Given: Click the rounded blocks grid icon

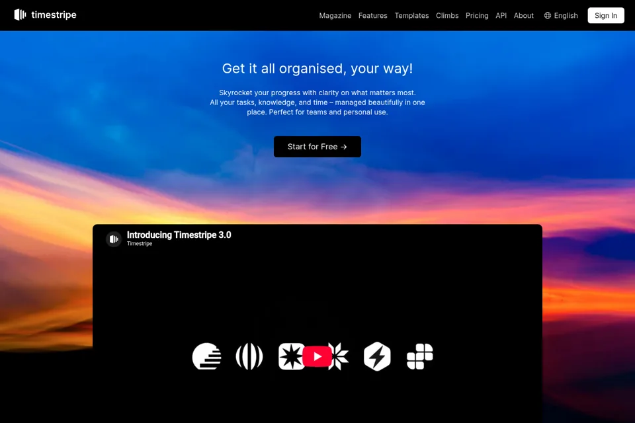Looking at the screenshot, I should 419,356.
